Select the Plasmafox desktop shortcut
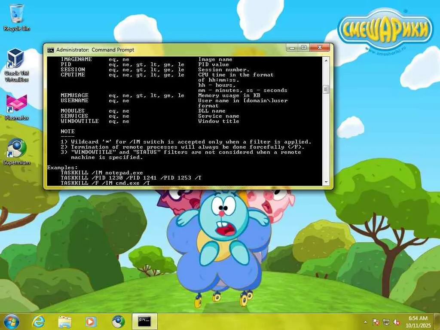 coord(17,107)
